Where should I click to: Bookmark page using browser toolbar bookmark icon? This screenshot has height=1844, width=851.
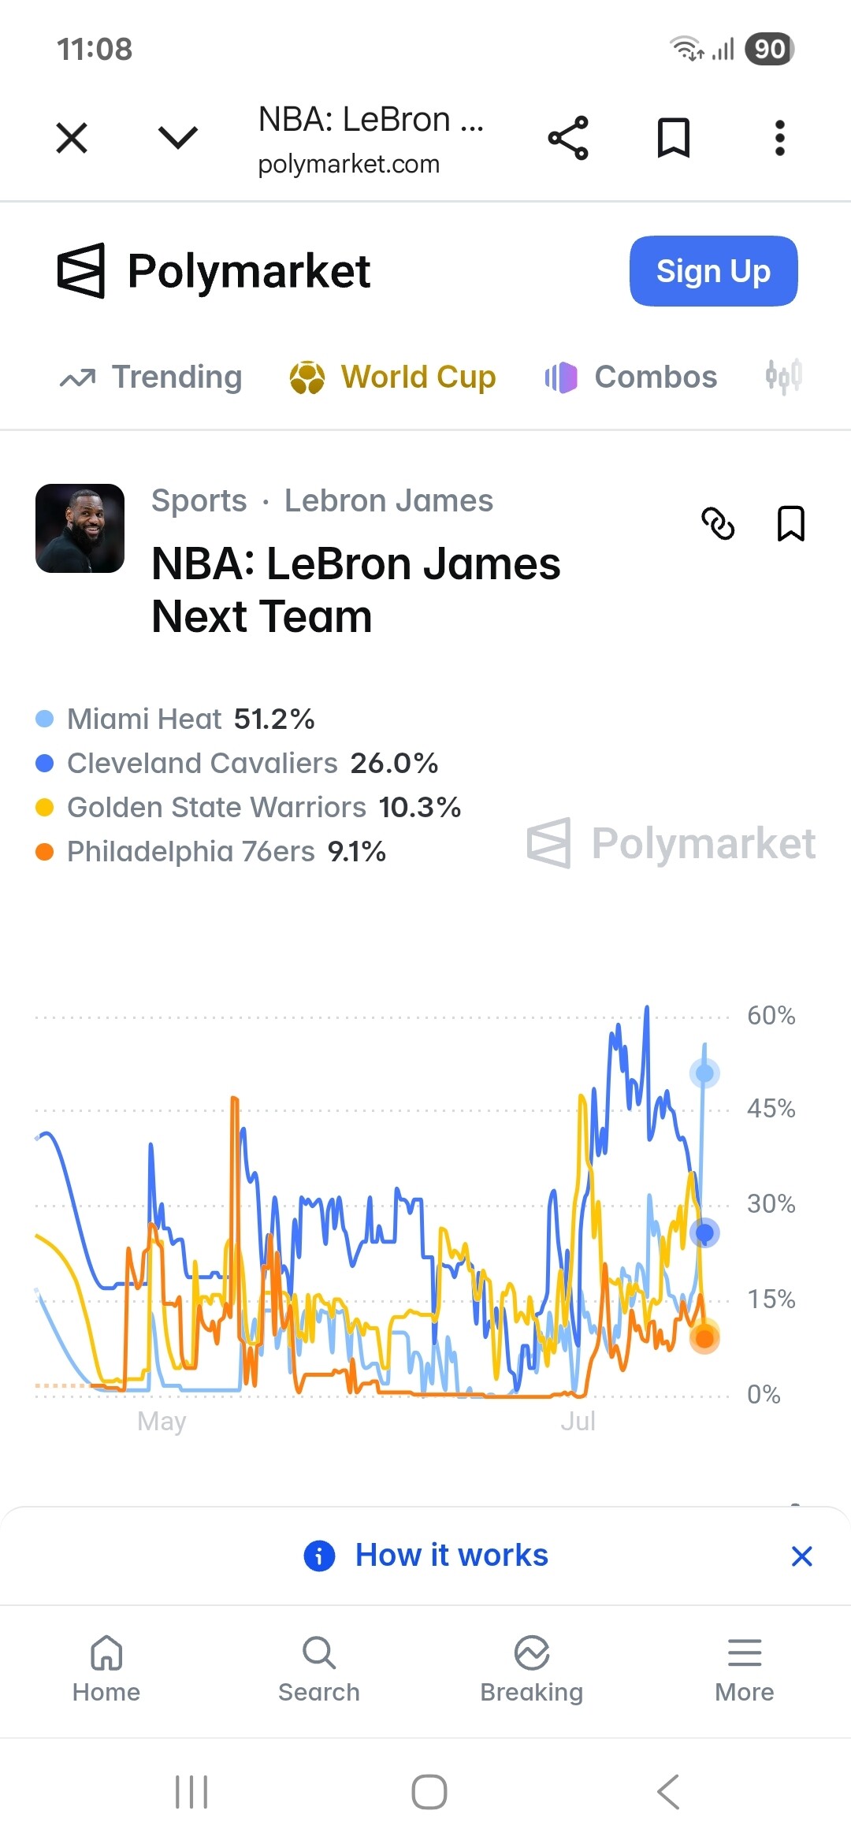[674, 138]
